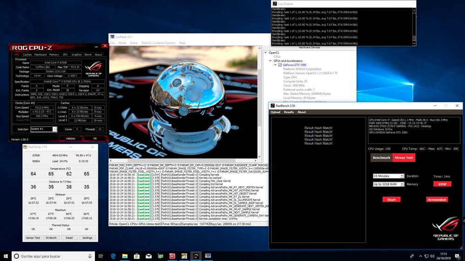This screenshot has width=465, height=261.
Task: Launch Microsoft Edge from the taskbar
Action: pos(113,256)
